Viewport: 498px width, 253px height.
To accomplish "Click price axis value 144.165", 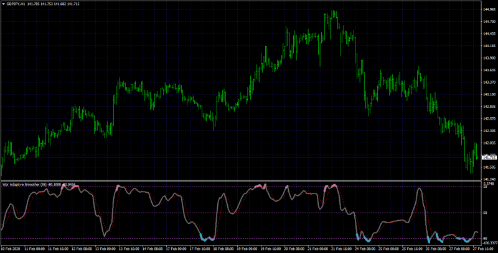I will pos(489,46).
